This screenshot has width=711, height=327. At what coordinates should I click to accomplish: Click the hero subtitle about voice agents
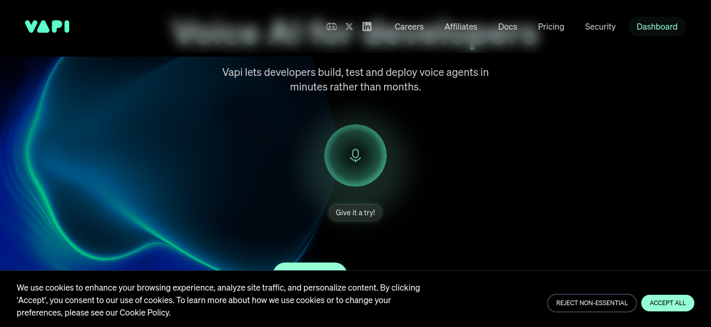point(355,80)
